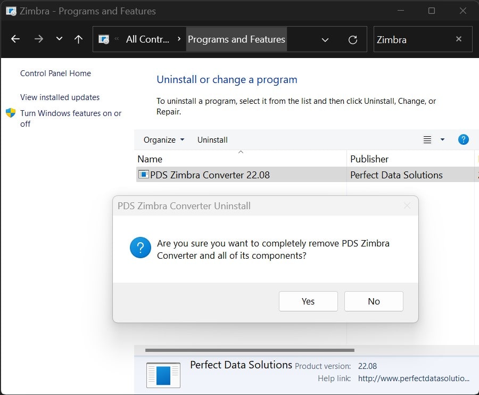The image size is (479, 395).
Task: Click the horizontal scrollbar of program list
Action: (x=250, y=350)
